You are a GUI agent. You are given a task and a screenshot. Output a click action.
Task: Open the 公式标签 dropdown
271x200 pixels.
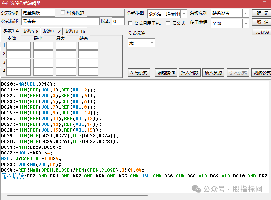click(152, 43)
